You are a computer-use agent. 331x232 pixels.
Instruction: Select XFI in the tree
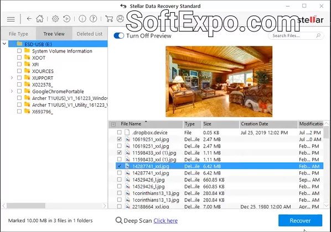35,65
